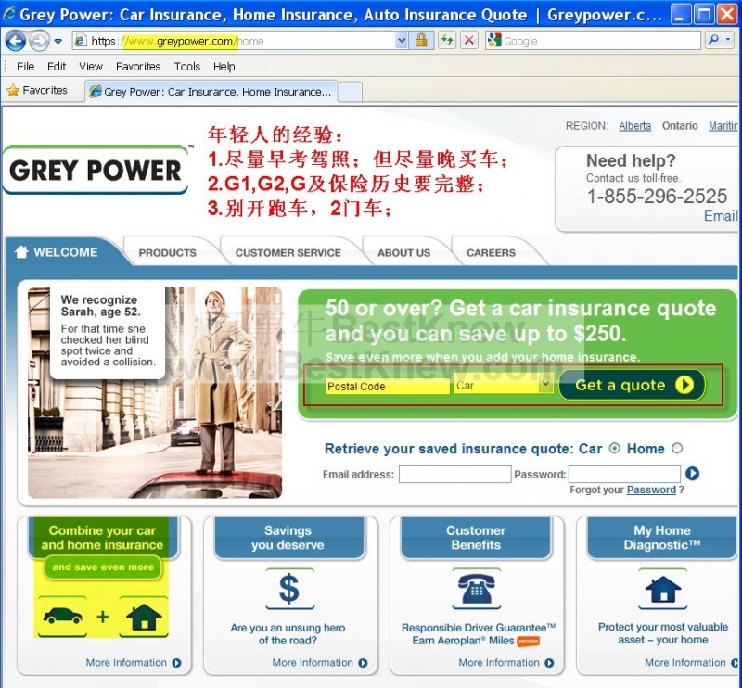Screen dimensions: 742x688
Task: Click the home icon on Welcome tab
Action: coord(21,251)
